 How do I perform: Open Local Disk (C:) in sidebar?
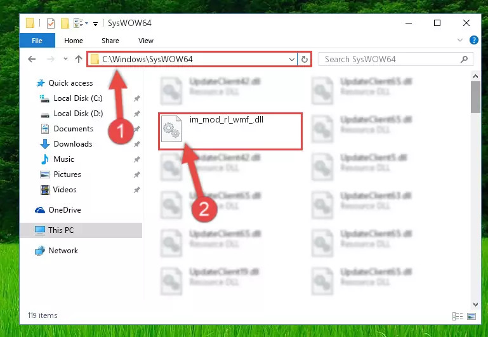click(x=78, y=98)
